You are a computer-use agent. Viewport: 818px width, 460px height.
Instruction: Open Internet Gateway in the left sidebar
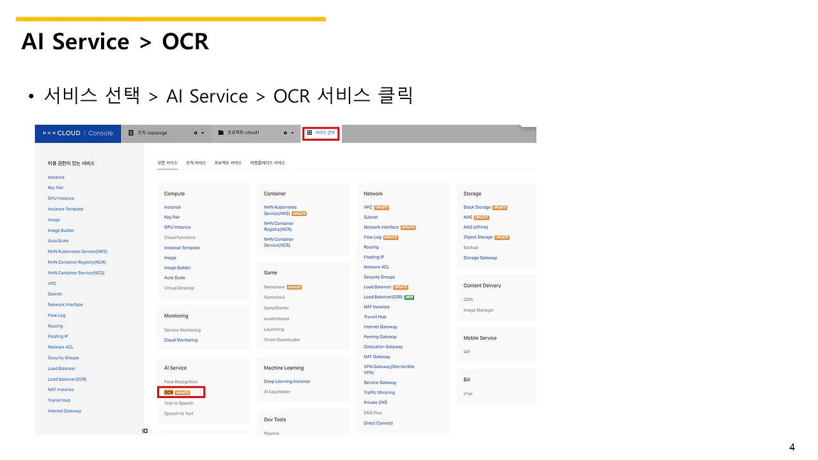(65, 411)
